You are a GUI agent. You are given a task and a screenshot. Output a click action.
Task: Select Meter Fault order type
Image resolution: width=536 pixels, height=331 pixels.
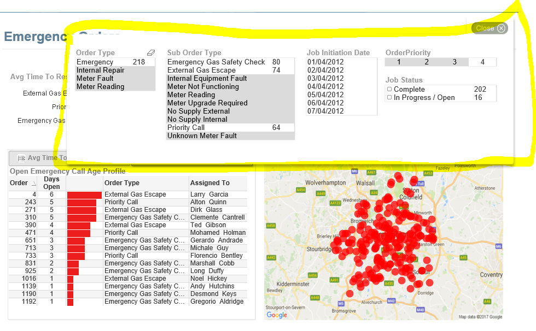coord(115,79)
